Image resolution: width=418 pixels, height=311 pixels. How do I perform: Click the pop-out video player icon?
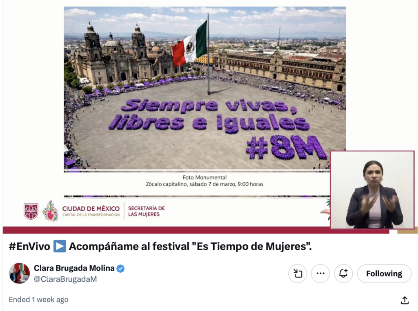point(298,274)
